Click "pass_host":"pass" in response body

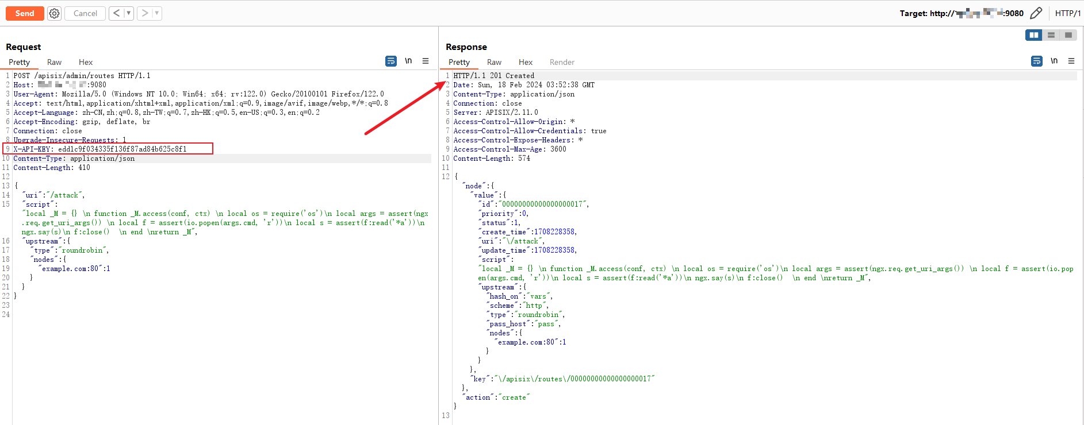pyautogui.click(x=523, y=324)
